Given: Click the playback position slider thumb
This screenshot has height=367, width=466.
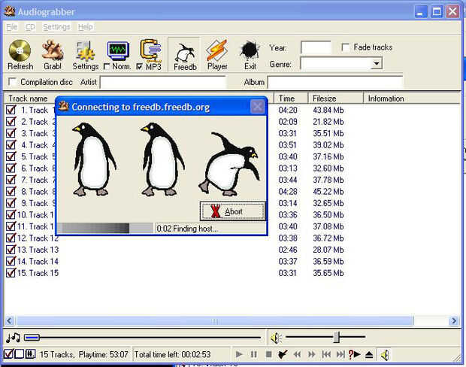Looking at the screenshot, I should point(32,338).
